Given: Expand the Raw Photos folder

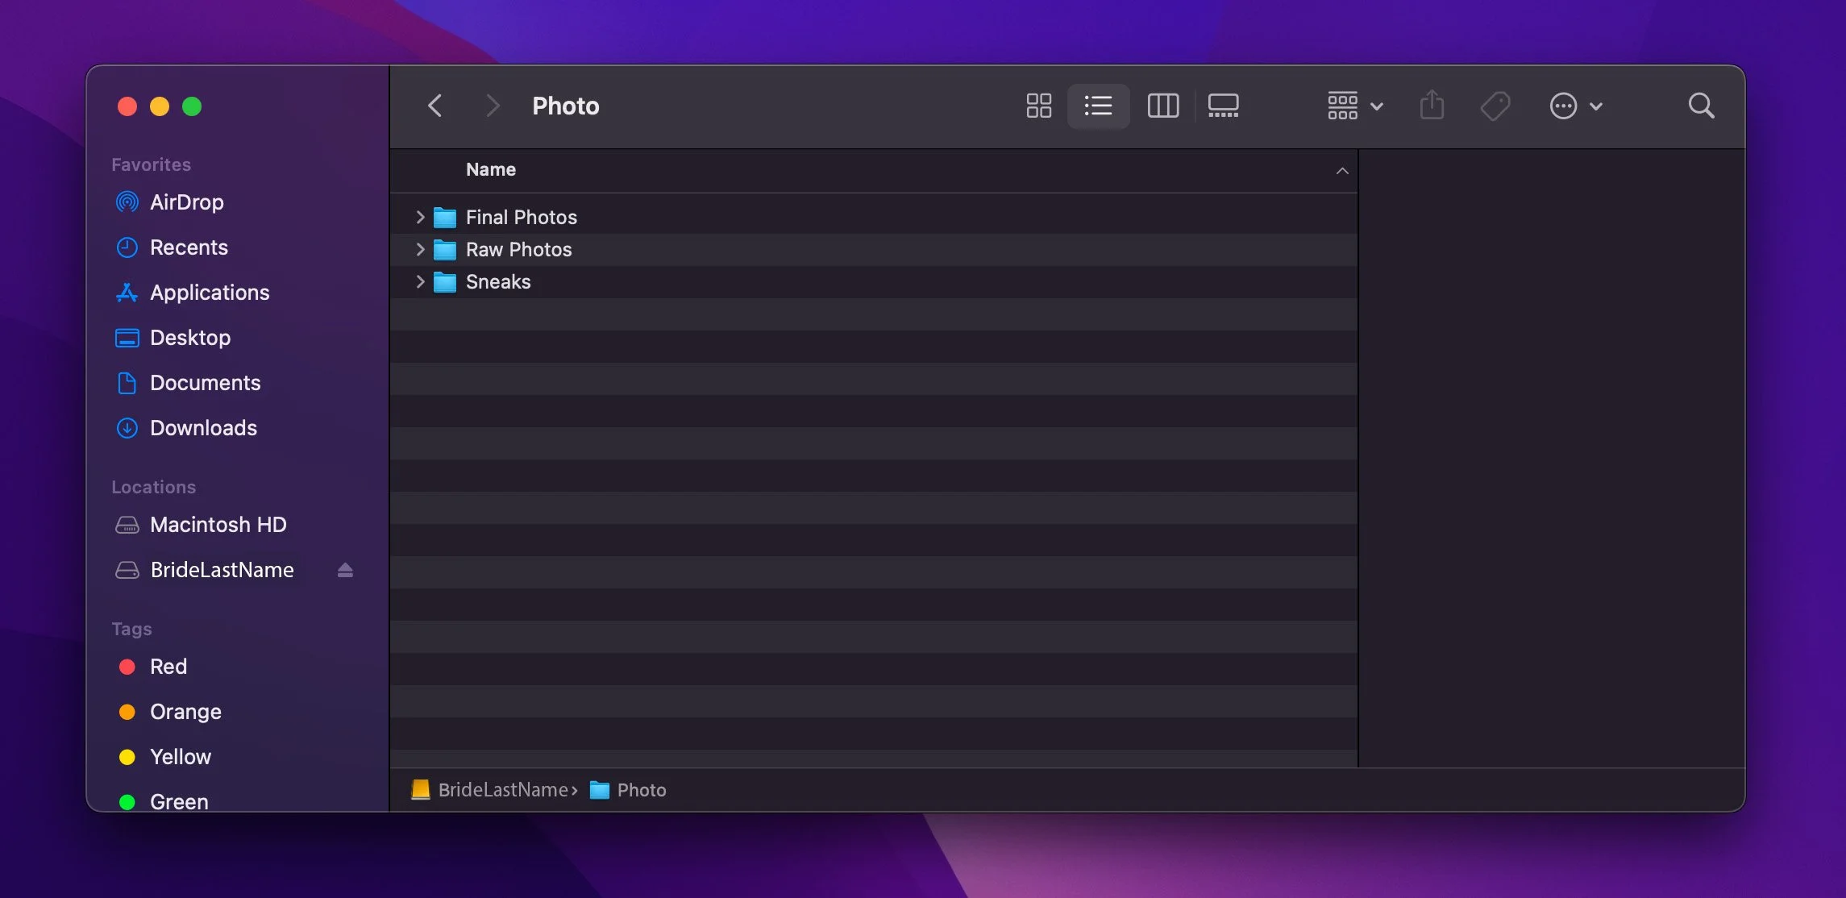Looking at the screenshot, I should pyautogui.click(x=420, y=249).
